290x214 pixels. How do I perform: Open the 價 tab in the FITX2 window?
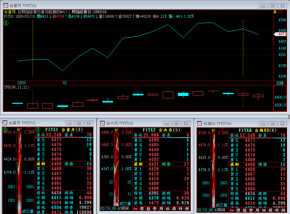point(142,209)
